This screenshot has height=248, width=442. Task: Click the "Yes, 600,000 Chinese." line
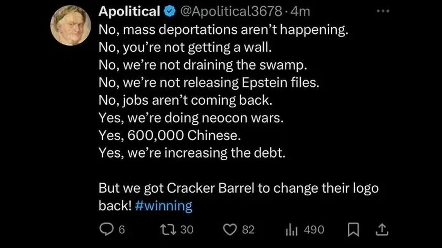169,136
